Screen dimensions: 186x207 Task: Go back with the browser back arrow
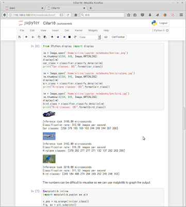tap(5, 15)
